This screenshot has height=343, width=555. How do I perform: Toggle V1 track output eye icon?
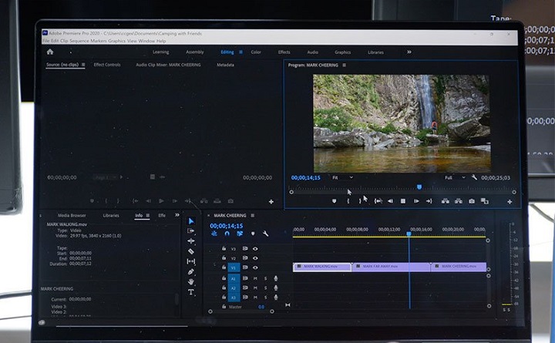coord(255,268)
